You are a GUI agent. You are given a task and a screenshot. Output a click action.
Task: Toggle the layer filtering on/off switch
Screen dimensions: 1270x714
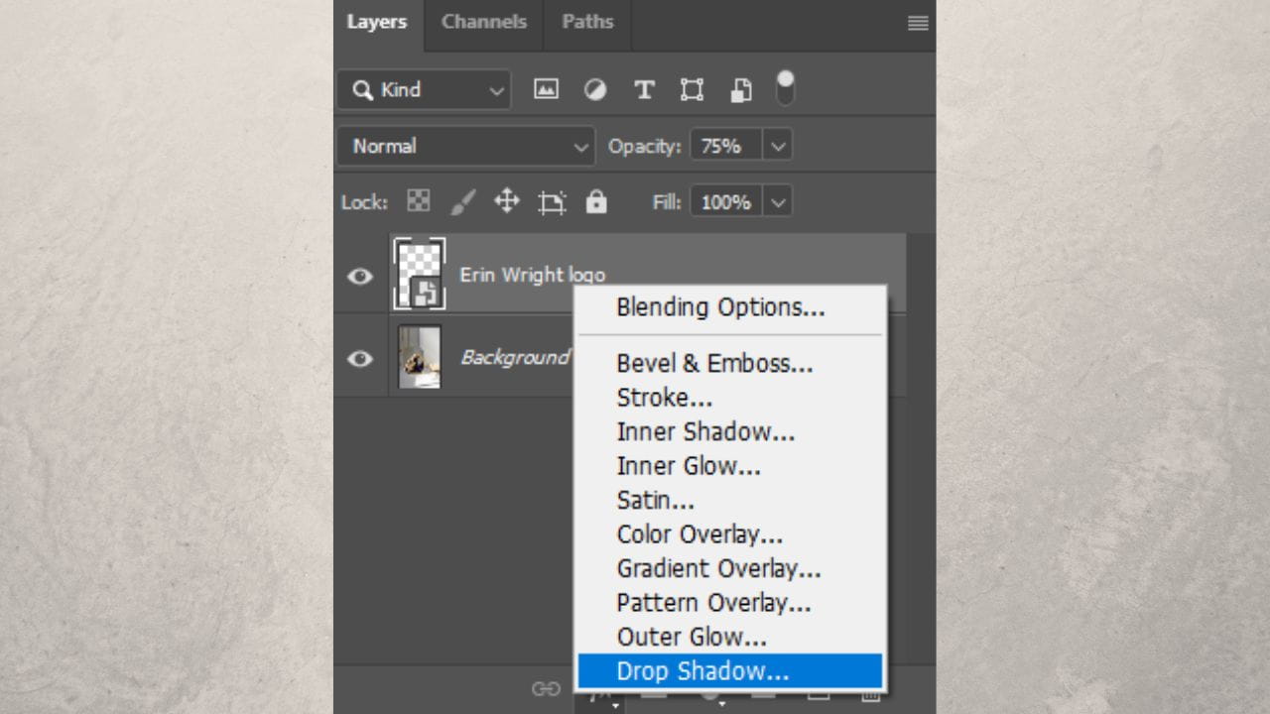785,88
